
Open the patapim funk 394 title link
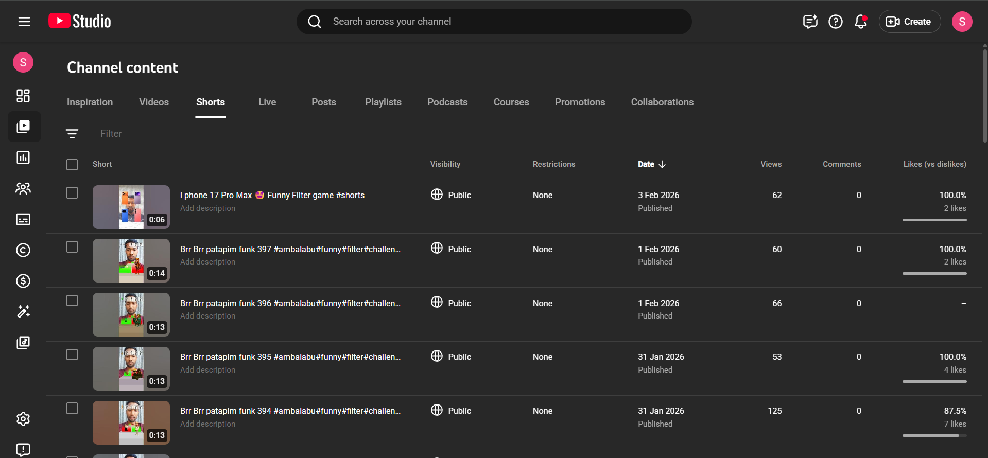(290, 411)
